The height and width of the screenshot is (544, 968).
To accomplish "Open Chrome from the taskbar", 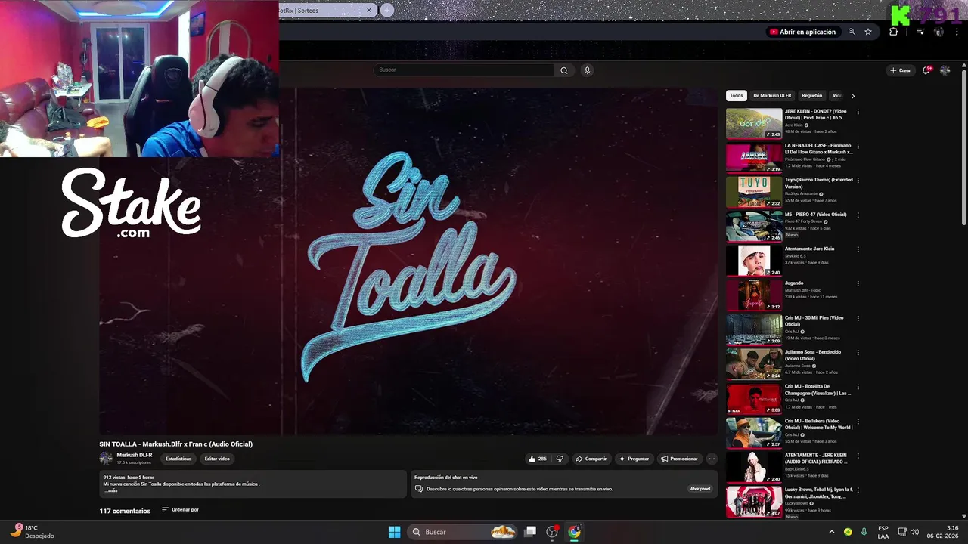I will pos(575,532).
